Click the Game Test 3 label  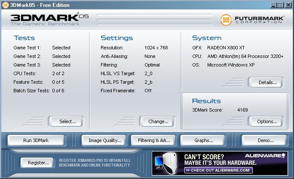[x=27, y=65]
